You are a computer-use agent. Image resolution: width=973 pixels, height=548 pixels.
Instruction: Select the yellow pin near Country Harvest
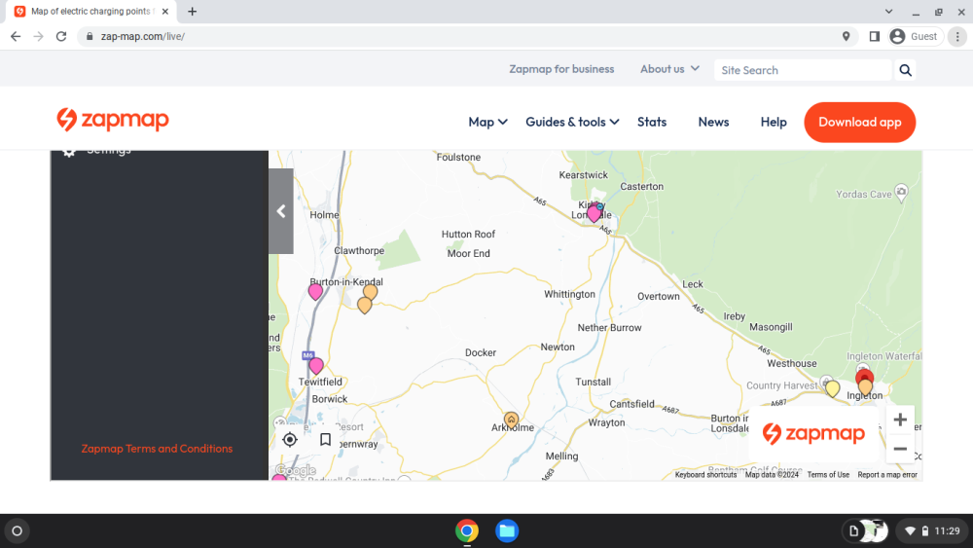[x=832, y=388]
